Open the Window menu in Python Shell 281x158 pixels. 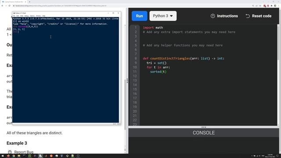tap(39, 16)
